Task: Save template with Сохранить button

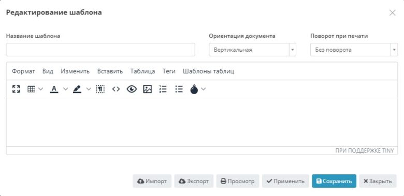Action: tap(334, 181)
